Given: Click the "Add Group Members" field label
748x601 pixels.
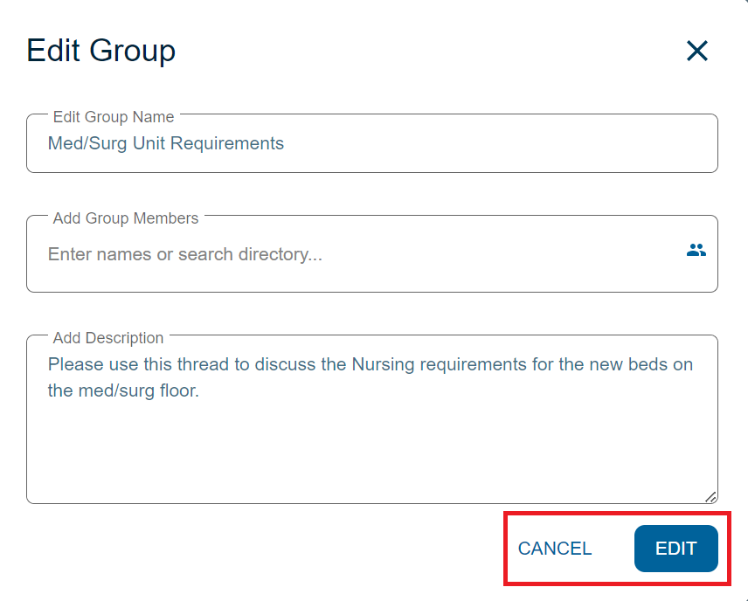Looking at the screenshot, I should point(126,218).
